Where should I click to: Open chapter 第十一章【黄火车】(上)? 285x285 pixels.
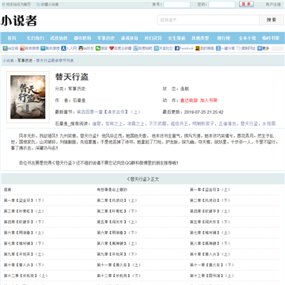click(x=119, y=265)
